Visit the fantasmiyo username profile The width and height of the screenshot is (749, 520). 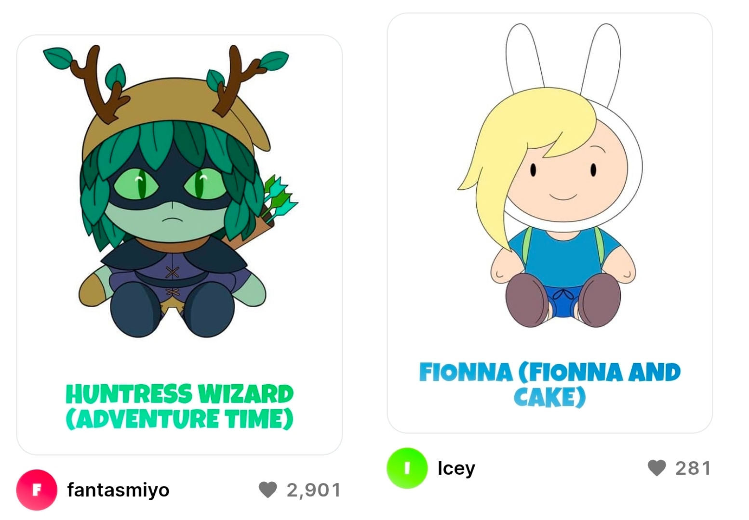119,490
